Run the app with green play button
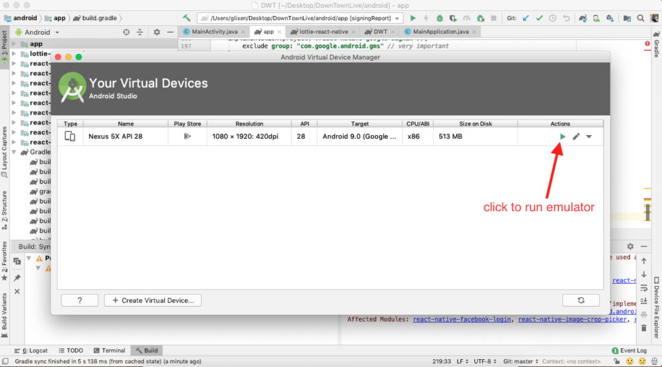The width and height of the screenshot is (662, 367). point(413,18)
